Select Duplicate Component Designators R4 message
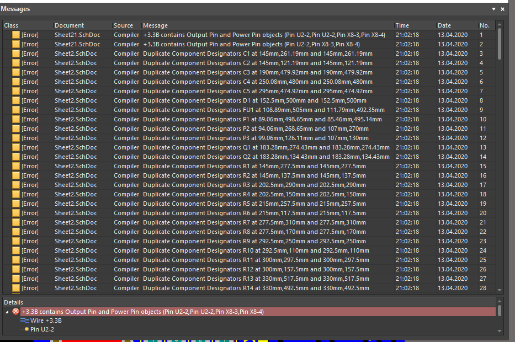Screen dimensions: 515x342 click(x=249, y=194)
